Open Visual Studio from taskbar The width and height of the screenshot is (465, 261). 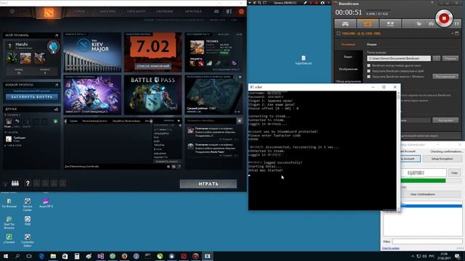(x=100, y=256)
